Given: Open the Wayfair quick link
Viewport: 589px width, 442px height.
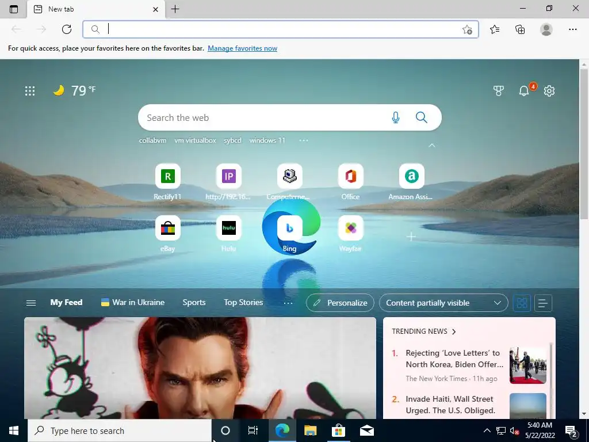Looking at the screenshot, I should (350, 234).
